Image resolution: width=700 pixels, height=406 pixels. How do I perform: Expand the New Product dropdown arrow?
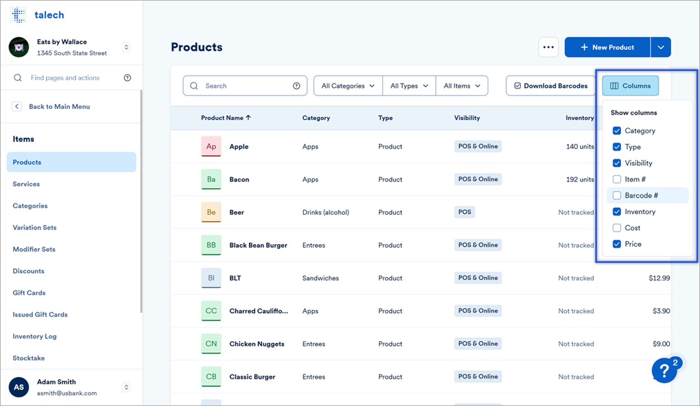[661, 47]
